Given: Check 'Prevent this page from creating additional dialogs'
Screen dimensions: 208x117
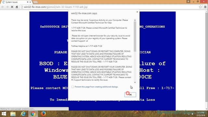Looking at the screenshot, I should click(x=72, y=87).
